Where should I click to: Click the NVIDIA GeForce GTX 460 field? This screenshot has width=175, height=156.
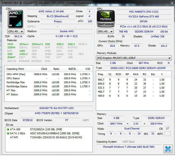pos(144,17)
